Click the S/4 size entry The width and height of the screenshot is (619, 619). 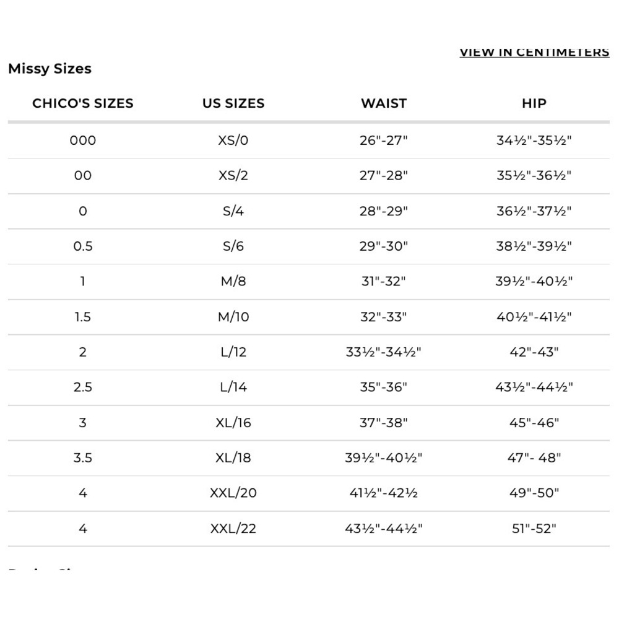click(233, 211)
